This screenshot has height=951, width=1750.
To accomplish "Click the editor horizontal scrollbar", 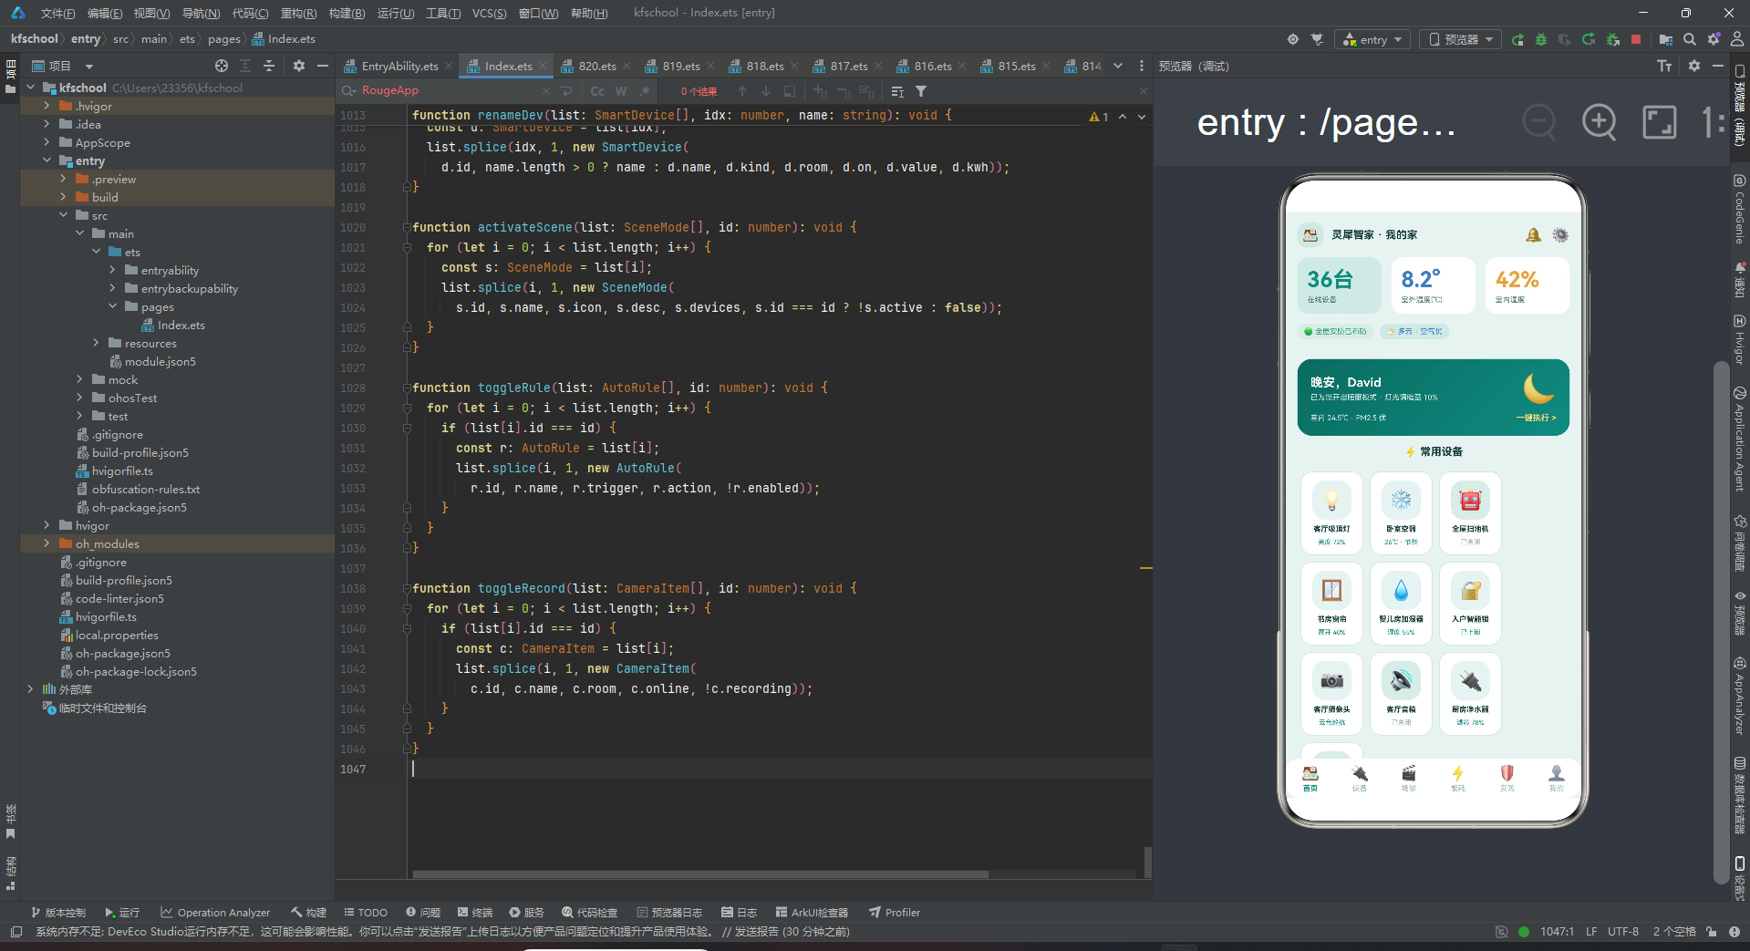I will 700,873.
